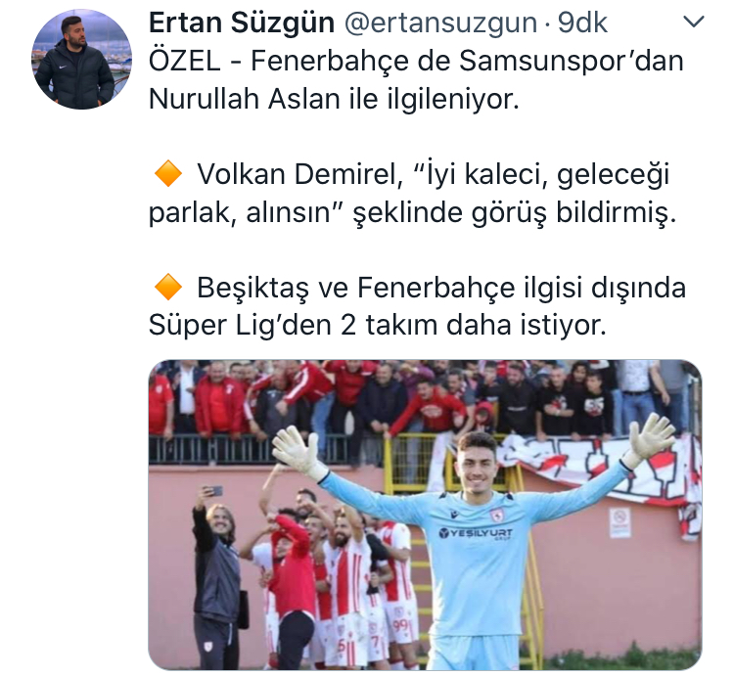Select the 'ÖZEL - Fenerbahçe de Samsunspor'dan' line
The height and width of the screenshot is (676, 734).
click(x=416, y=61)
